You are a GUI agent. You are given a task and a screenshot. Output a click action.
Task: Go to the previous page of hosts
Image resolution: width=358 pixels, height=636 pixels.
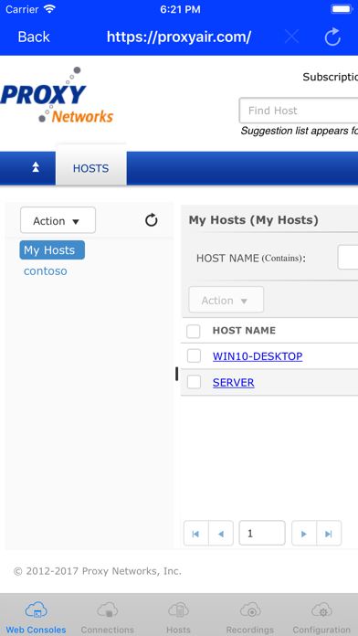[221, 534]
